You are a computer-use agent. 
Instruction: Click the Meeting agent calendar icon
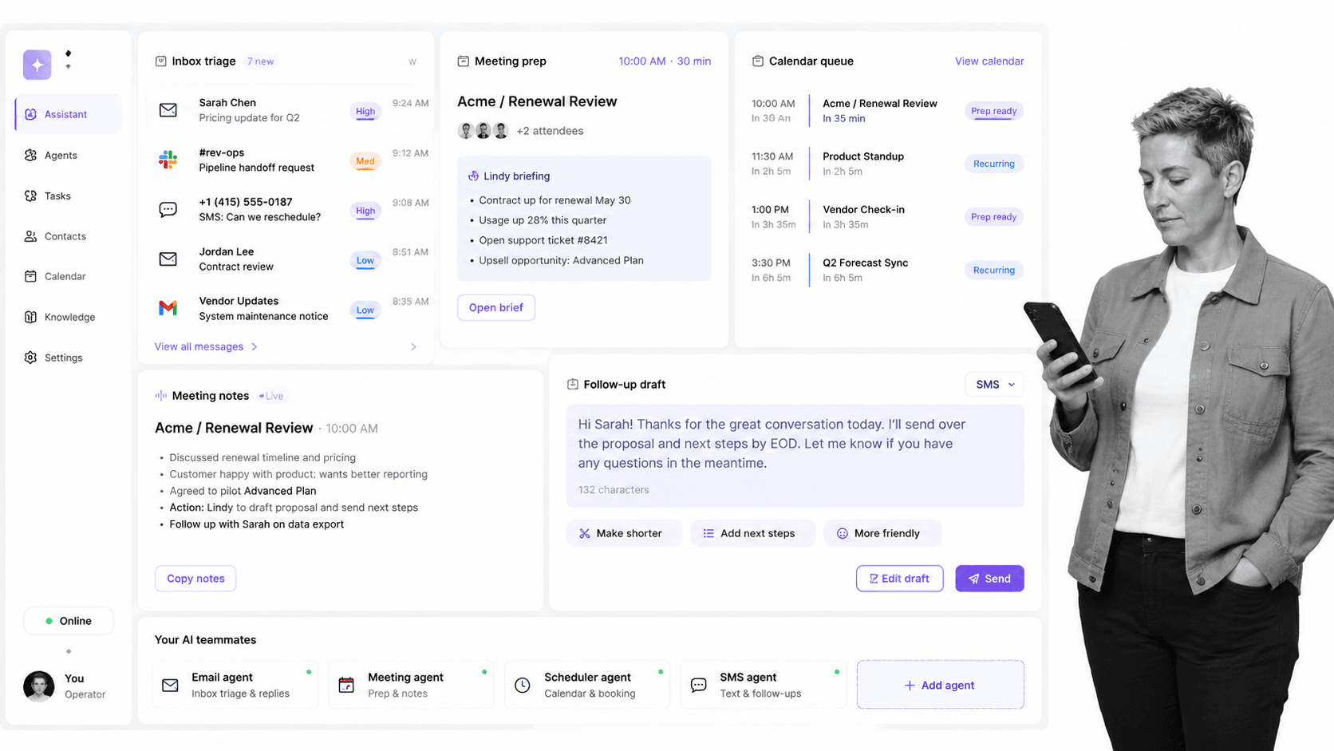346,685
